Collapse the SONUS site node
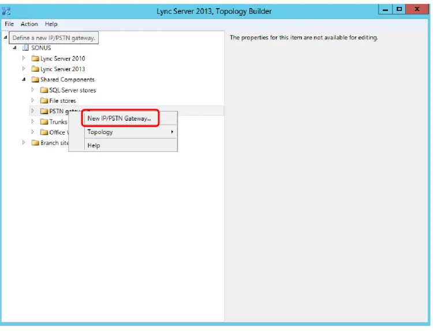The width and height of the screenshot is (433, 331). tap(15, 48)
